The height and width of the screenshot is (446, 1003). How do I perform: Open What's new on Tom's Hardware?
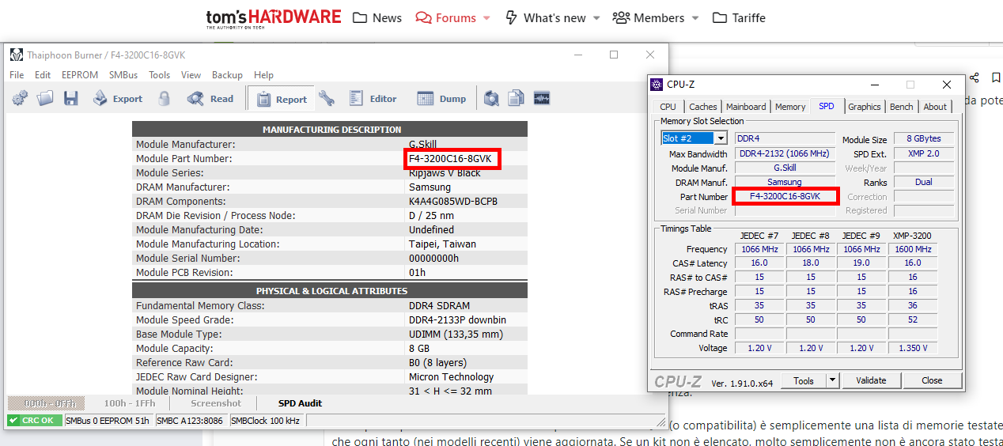point(546,18)
